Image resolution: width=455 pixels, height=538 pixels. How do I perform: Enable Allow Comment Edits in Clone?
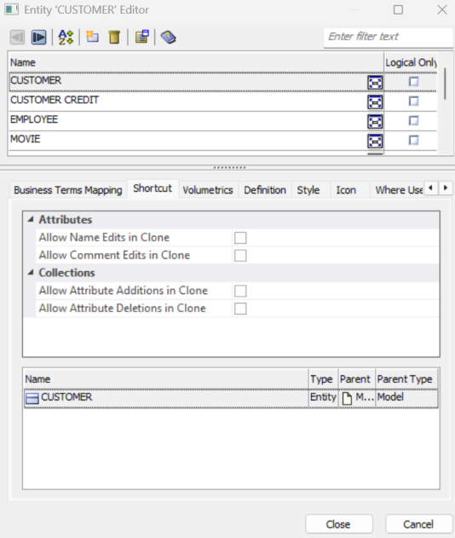click(240, 256)
